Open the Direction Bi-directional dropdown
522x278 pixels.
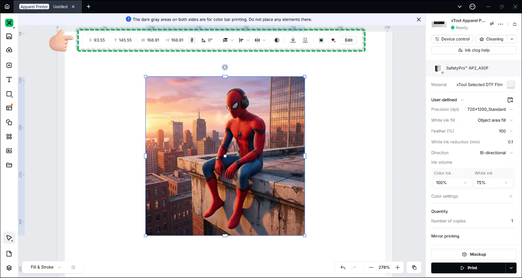point(496,153)
